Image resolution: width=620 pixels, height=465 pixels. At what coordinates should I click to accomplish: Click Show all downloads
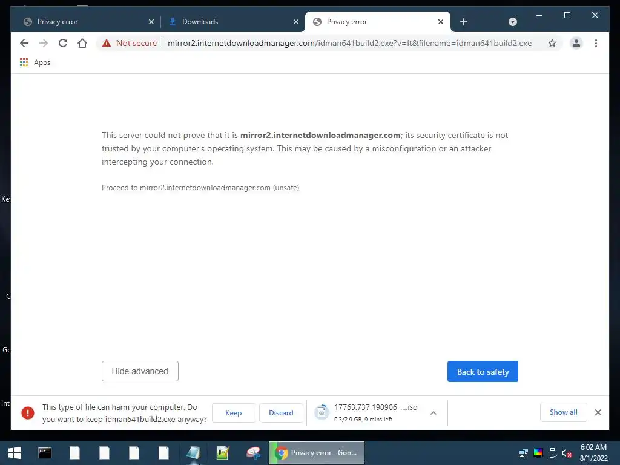tap(564, 412)
